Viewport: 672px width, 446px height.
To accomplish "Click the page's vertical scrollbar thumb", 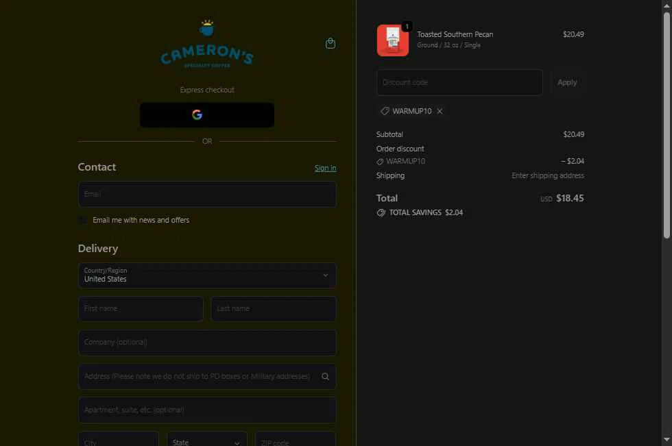I will point(667,125).
